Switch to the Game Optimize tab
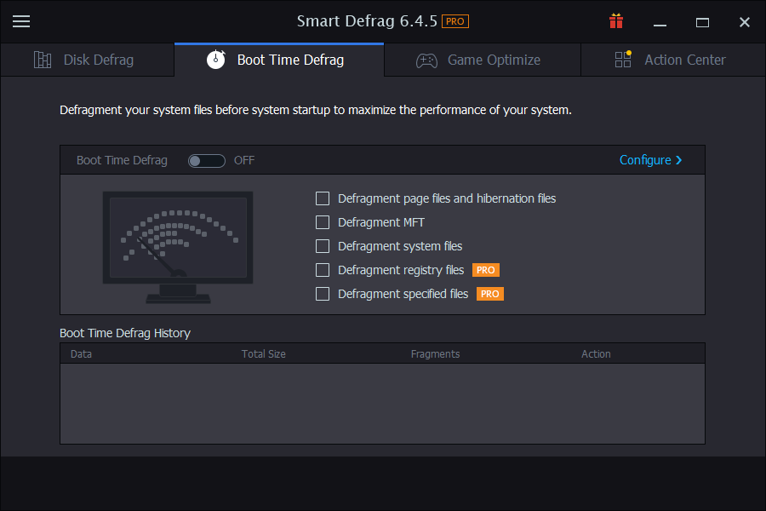 pos(494,60)
